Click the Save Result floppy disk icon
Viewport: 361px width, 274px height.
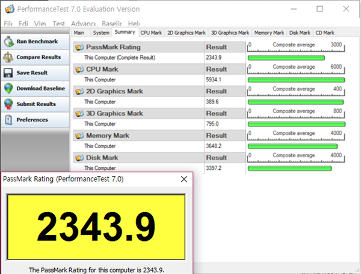point(8,73)
